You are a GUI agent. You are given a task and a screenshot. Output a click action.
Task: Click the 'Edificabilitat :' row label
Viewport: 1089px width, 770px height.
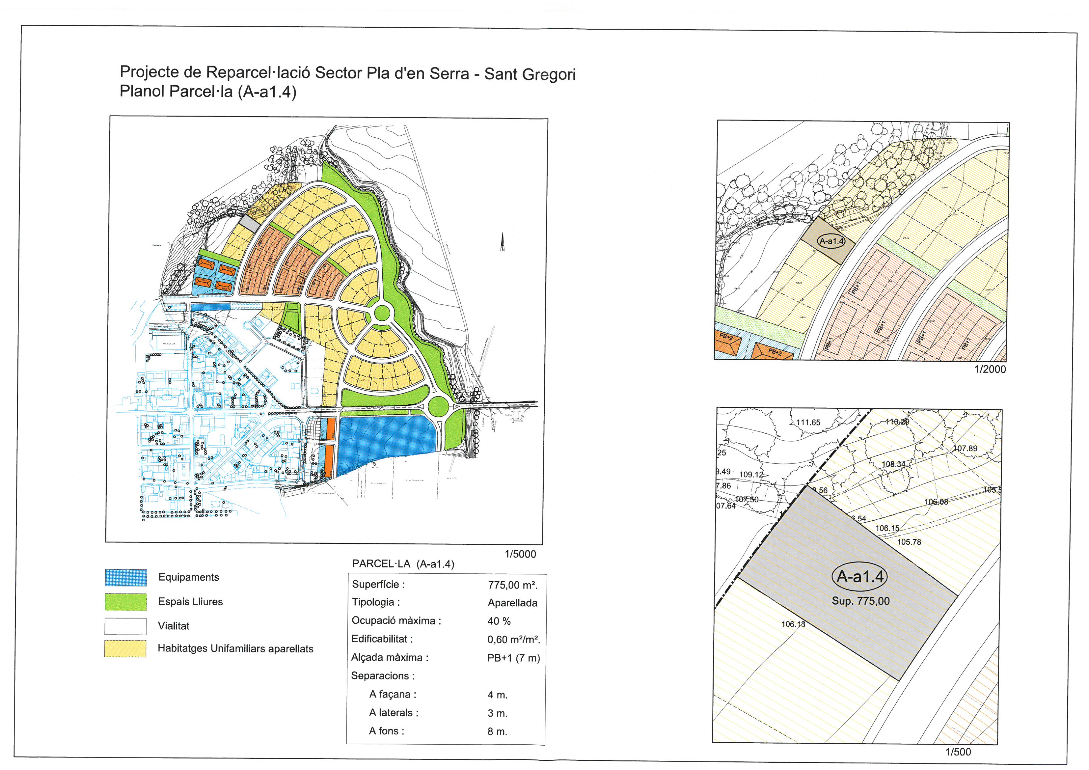(x=382, y=639)
